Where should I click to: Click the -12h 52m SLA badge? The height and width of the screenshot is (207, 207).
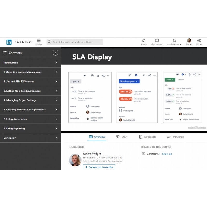pyautogui.click(x=125, y=99)
